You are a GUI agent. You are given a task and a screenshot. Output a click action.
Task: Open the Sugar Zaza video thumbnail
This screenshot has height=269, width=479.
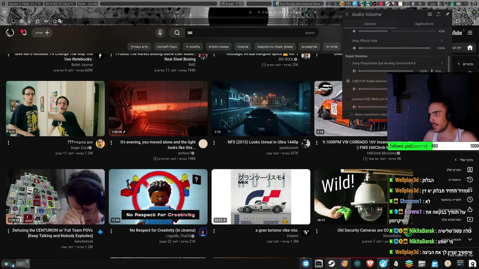pyautogui.click(x=55, y=109)
